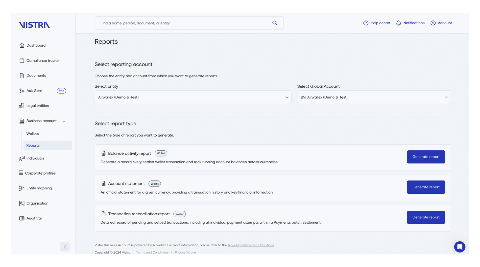The width and height of the screenshot is (480, 267).
Task: Click the Account statement document icon
Action: click(103, 183)
